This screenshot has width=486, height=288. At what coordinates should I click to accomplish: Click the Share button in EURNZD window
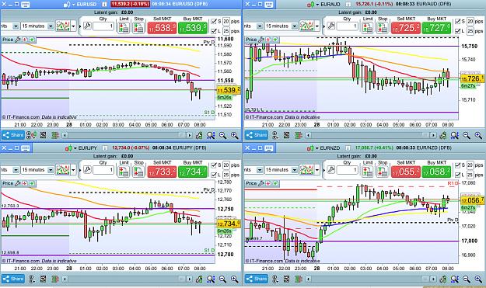pyautogui.click(x=257, y=279)
